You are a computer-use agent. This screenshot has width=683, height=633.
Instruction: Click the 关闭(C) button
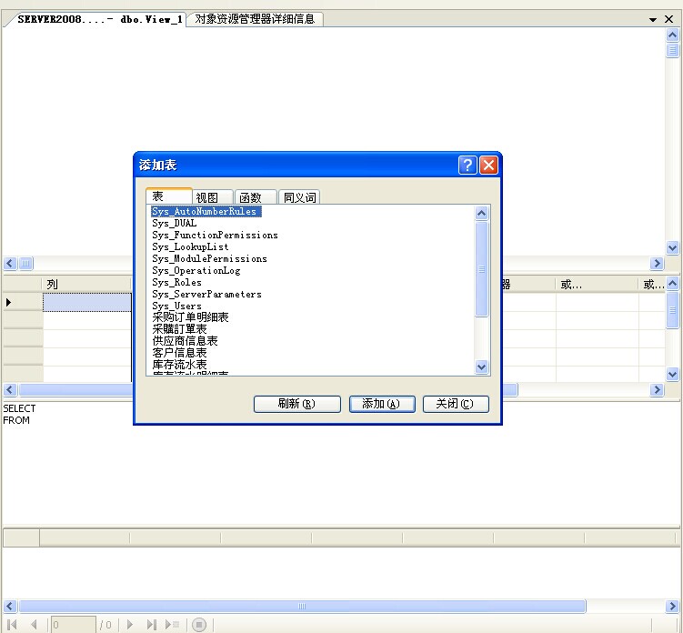(456, 404)
